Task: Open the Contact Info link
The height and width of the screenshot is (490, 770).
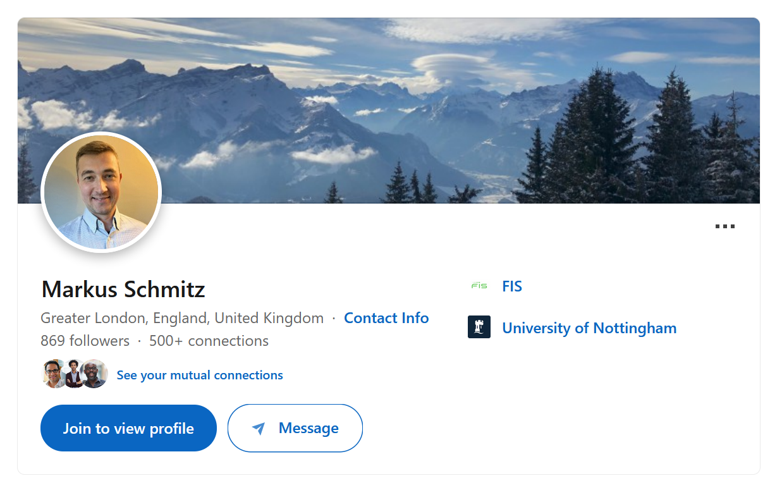Action: coord(386,318)
